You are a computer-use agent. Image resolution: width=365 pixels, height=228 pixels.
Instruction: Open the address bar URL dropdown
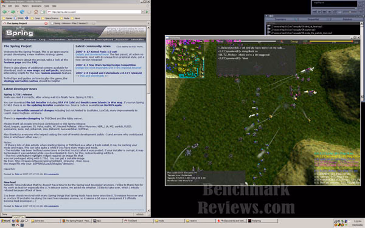[x=143, y=12]
